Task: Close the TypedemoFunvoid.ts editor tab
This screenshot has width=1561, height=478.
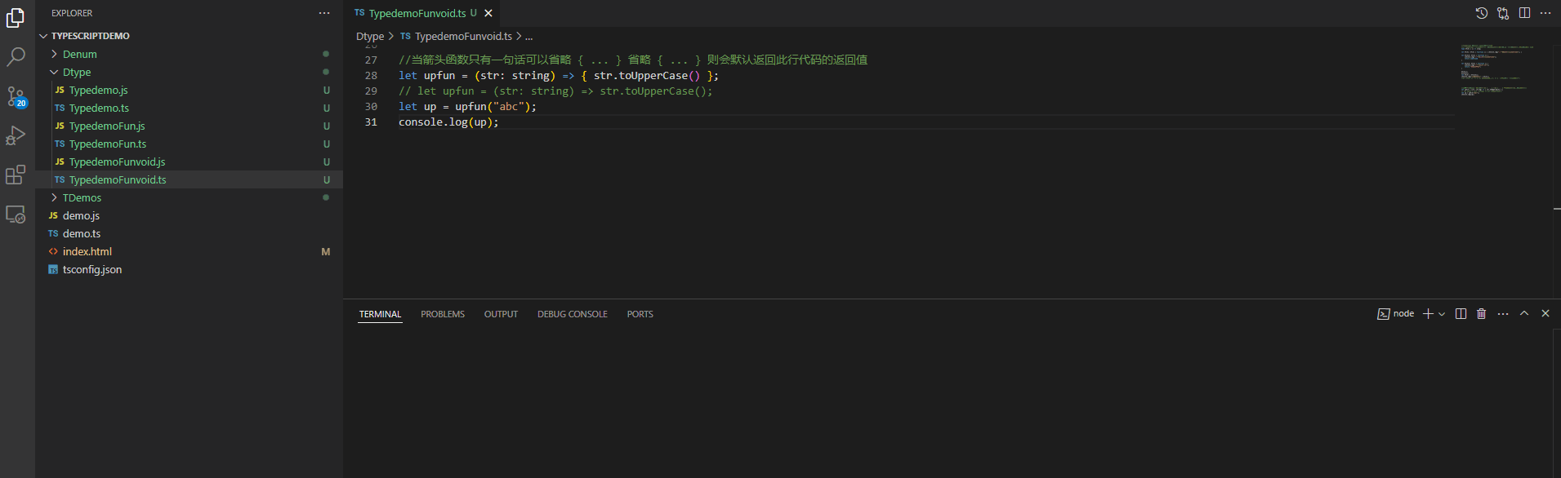Action: 488,13
